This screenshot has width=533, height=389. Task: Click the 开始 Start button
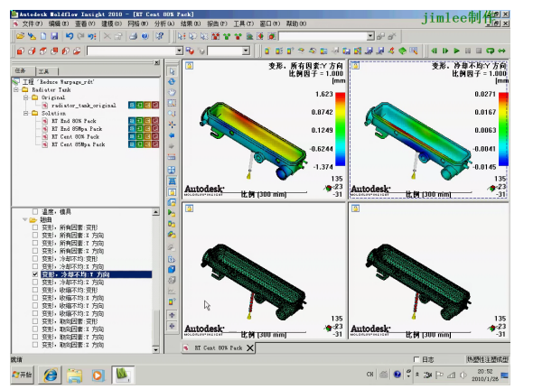click(22, 375)
